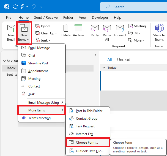Click in the Search box
Image resolution: width=167 pixels, height=156 pixels.
coord(133,7)
